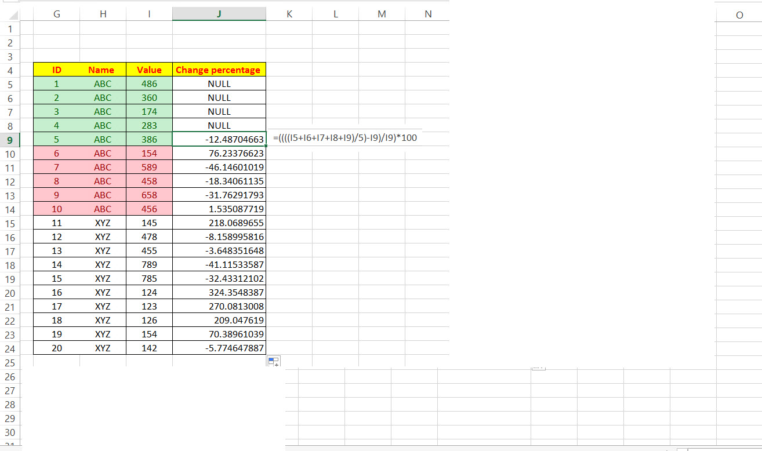The width and height of the screenshot is (762, 451).
Task: Select row 9 header
Action: pyautogui.click(x=10, y=140)
